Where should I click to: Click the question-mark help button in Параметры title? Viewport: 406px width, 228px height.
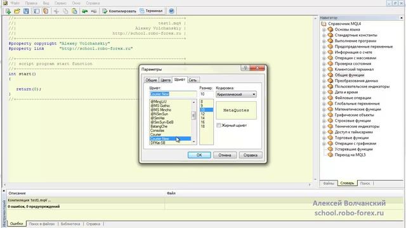pyautogui.click(x=245, y=68)
